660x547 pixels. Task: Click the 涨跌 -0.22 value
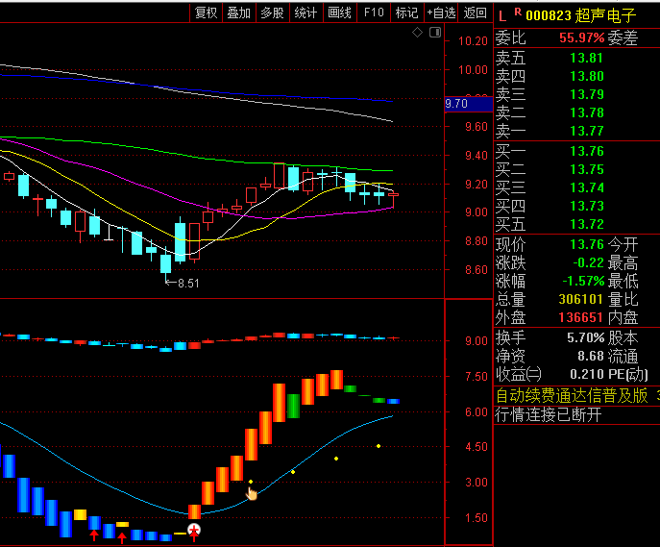(589, 262)
